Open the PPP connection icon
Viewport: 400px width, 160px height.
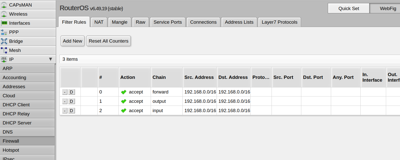(x=4, y=32)
